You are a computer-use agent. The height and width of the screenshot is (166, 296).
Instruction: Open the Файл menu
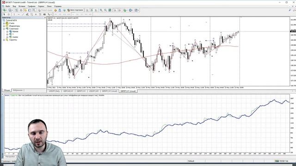[x=8, y=6]
